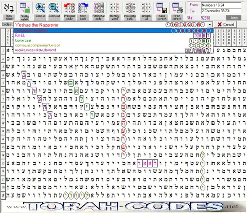Click the From field Numbers 16:24
This screenshot has height=213, width=247.
[221, 5]
